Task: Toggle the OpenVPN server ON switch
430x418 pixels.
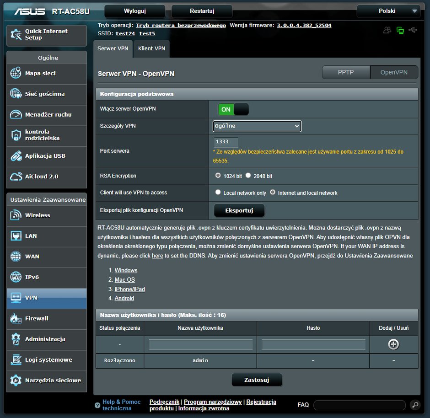Action: pos(233,109)
